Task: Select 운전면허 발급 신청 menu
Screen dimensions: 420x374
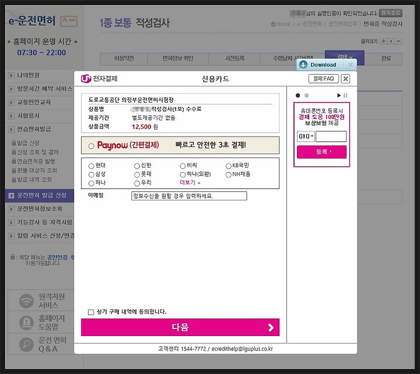Action: 40,195
